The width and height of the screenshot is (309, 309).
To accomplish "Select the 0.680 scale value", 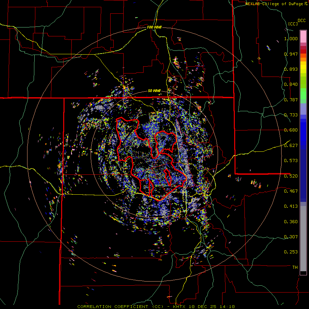I will pyautogui.click(x=291, y=130).
